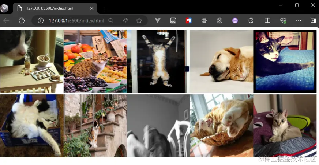Click the cat on blue blanket image

tap(285, 61)
